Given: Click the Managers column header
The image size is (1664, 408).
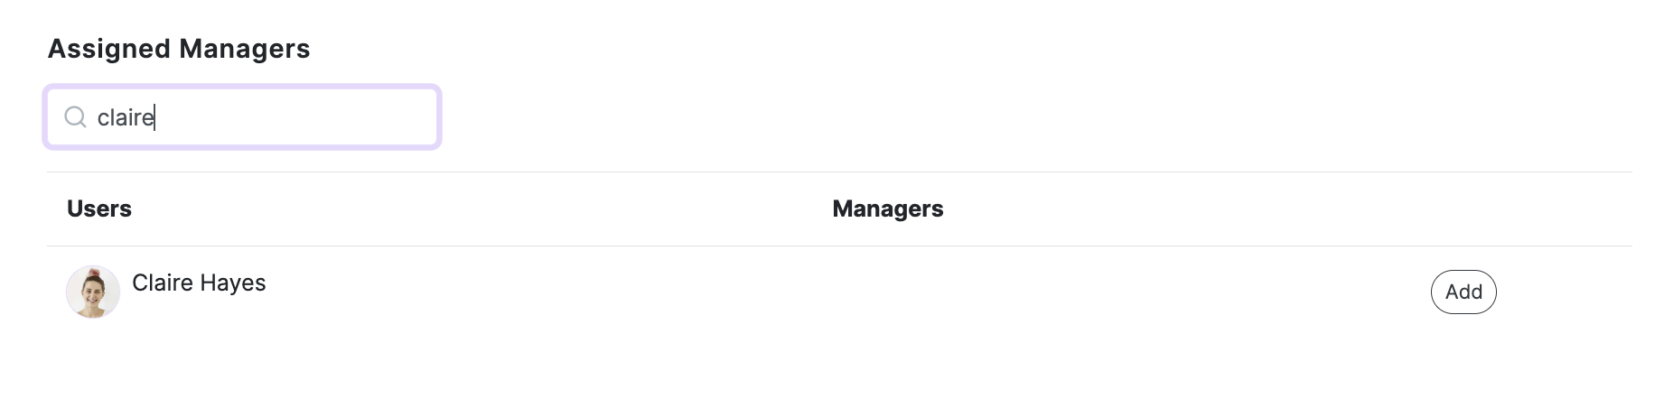Looking at the screenshot, I should pyautogui.click(x=887, y=209).
